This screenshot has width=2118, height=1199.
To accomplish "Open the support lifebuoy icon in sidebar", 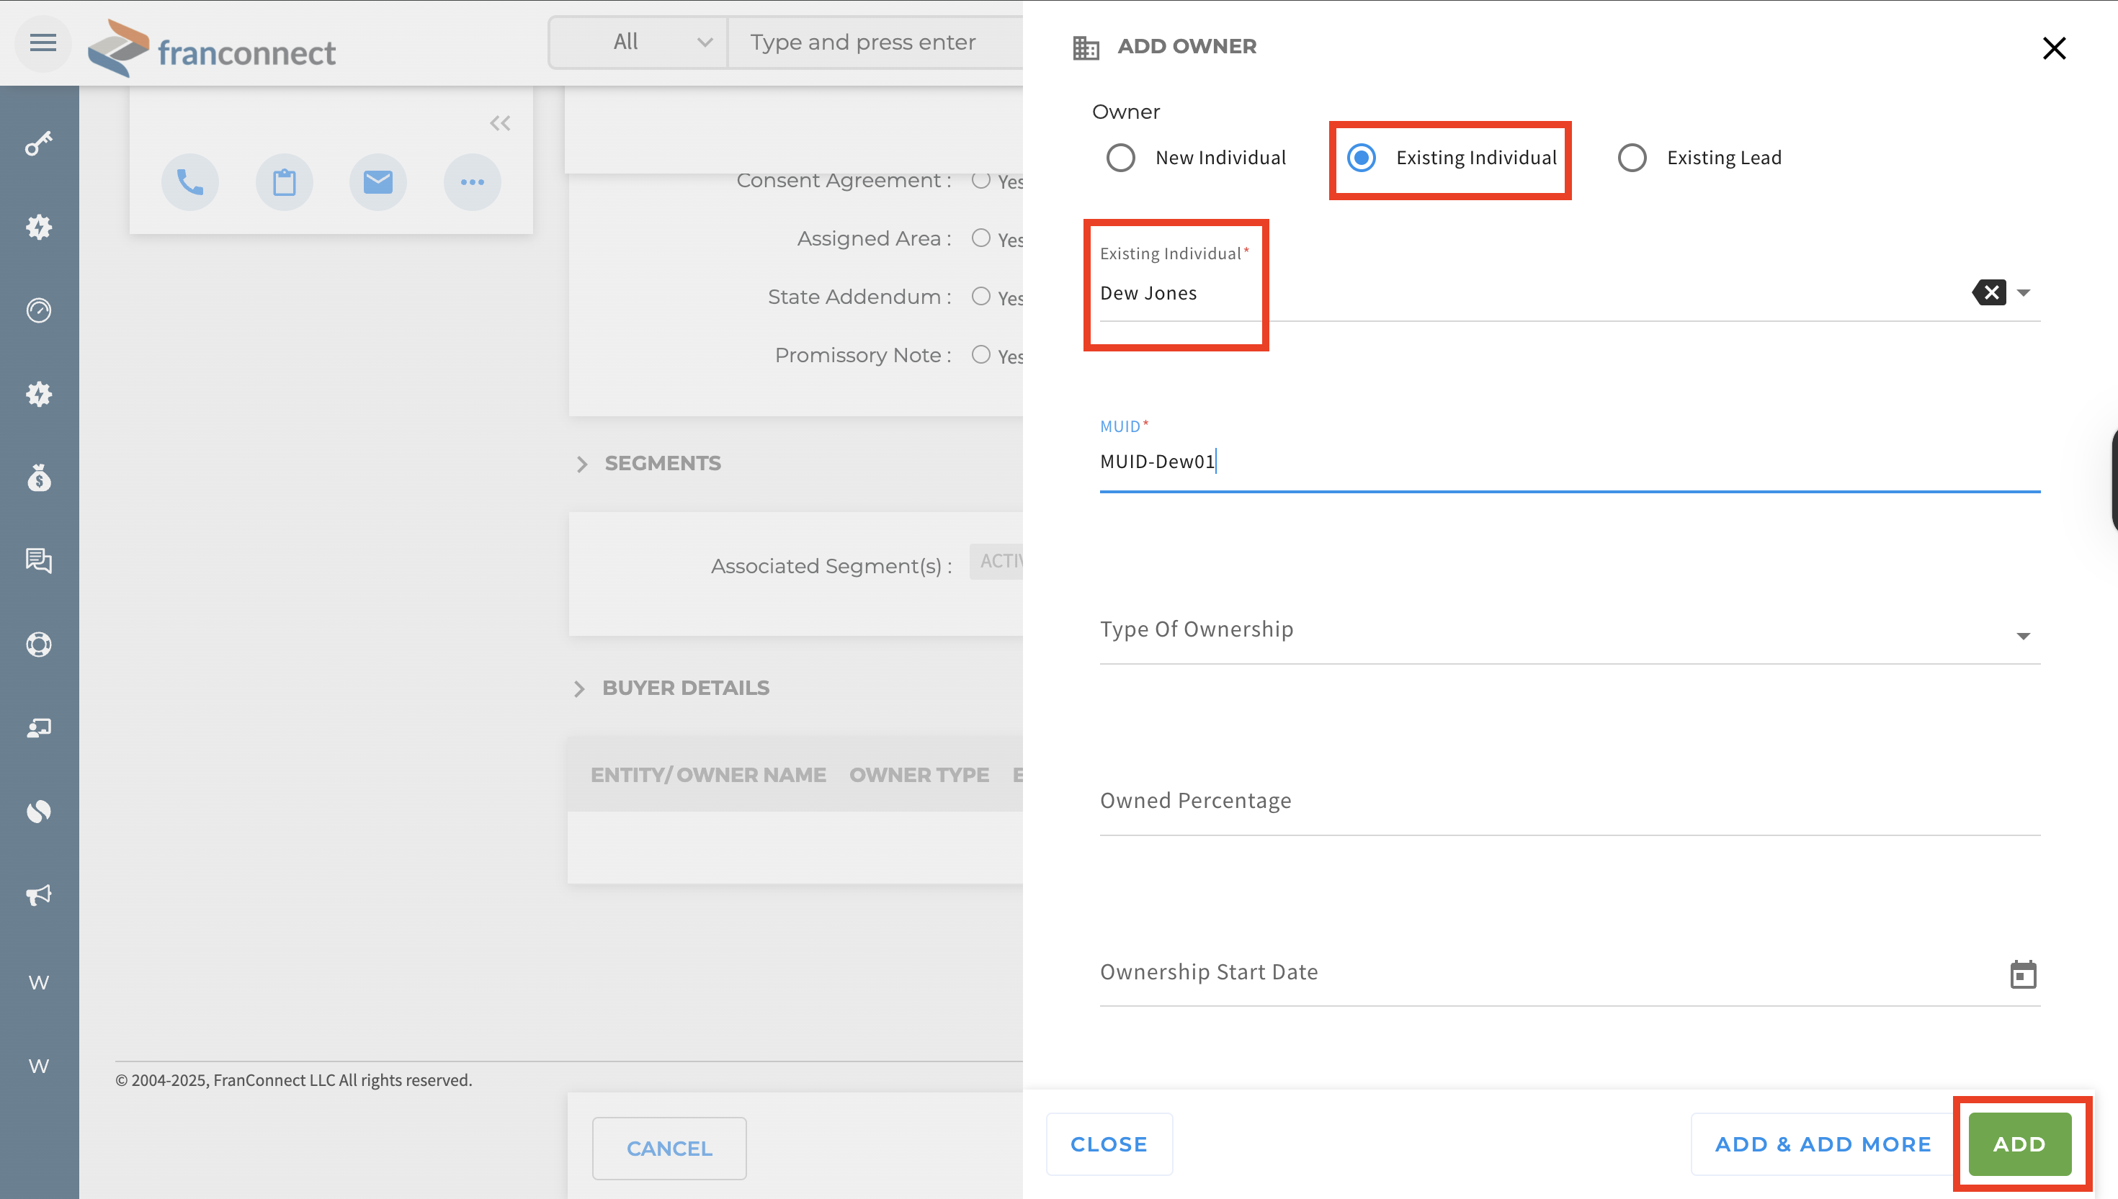I will (39, 644).
